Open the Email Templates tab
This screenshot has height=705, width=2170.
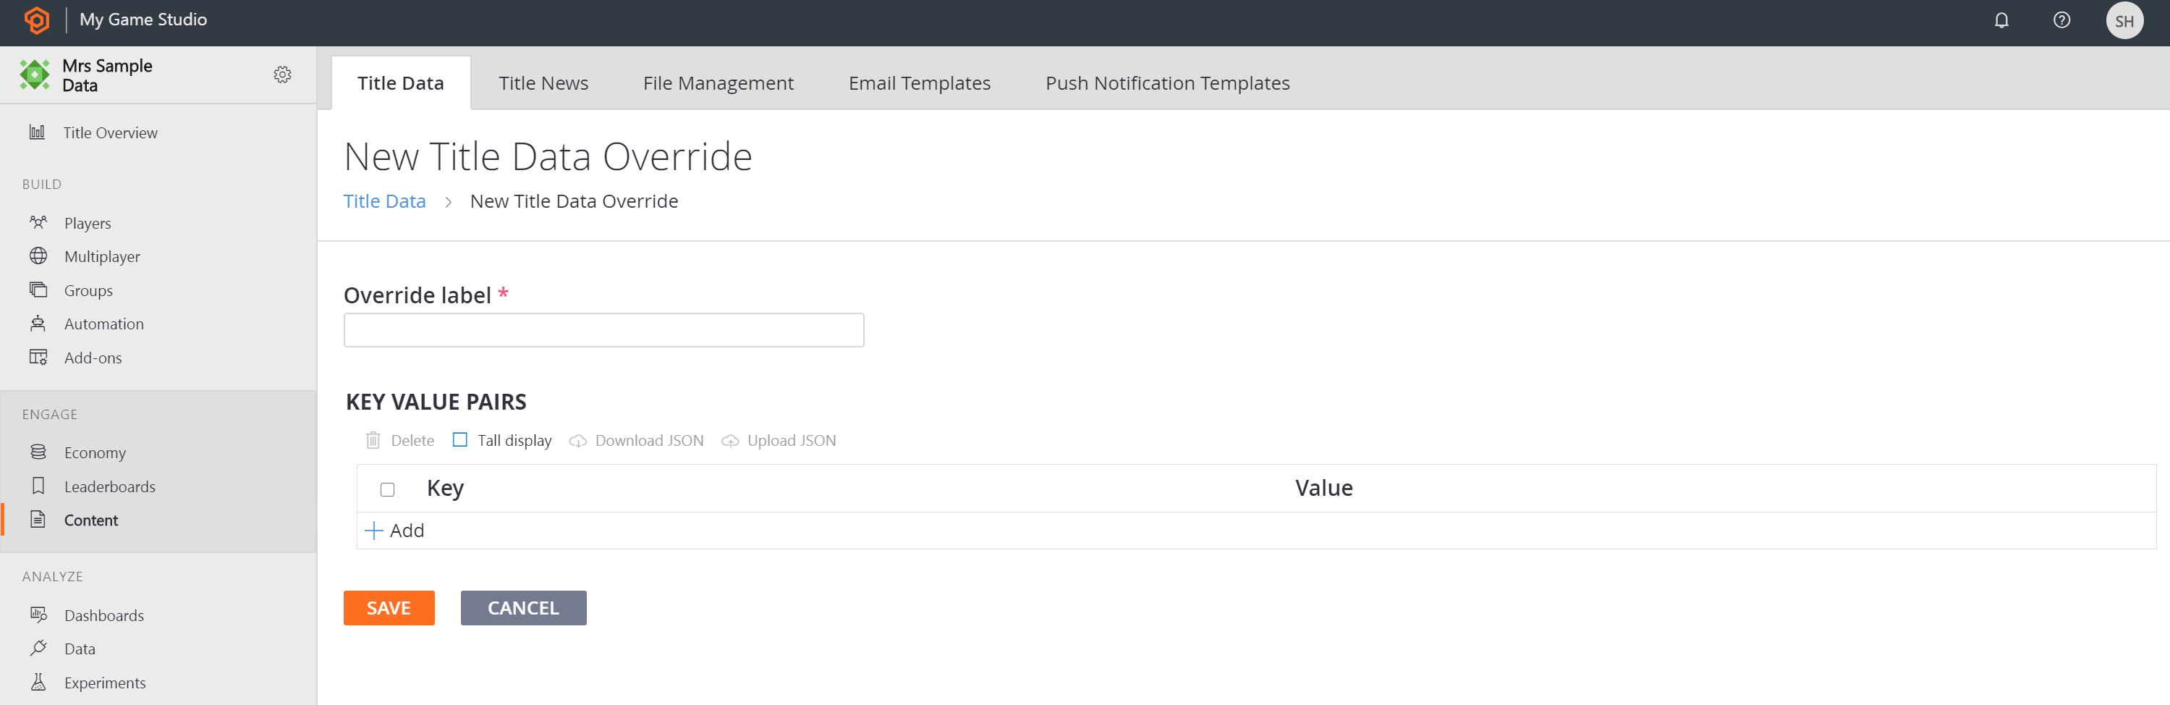918,83
